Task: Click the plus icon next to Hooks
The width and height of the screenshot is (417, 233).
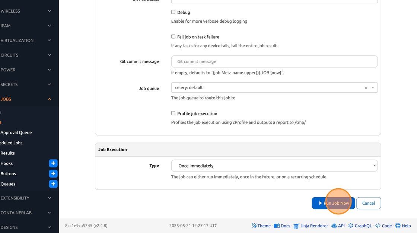Action: 53,163
